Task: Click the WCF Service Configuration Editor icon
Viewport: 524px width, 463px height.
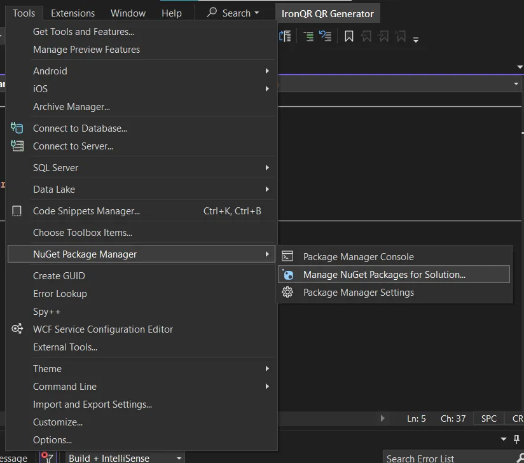Action: tap(17, 329)
